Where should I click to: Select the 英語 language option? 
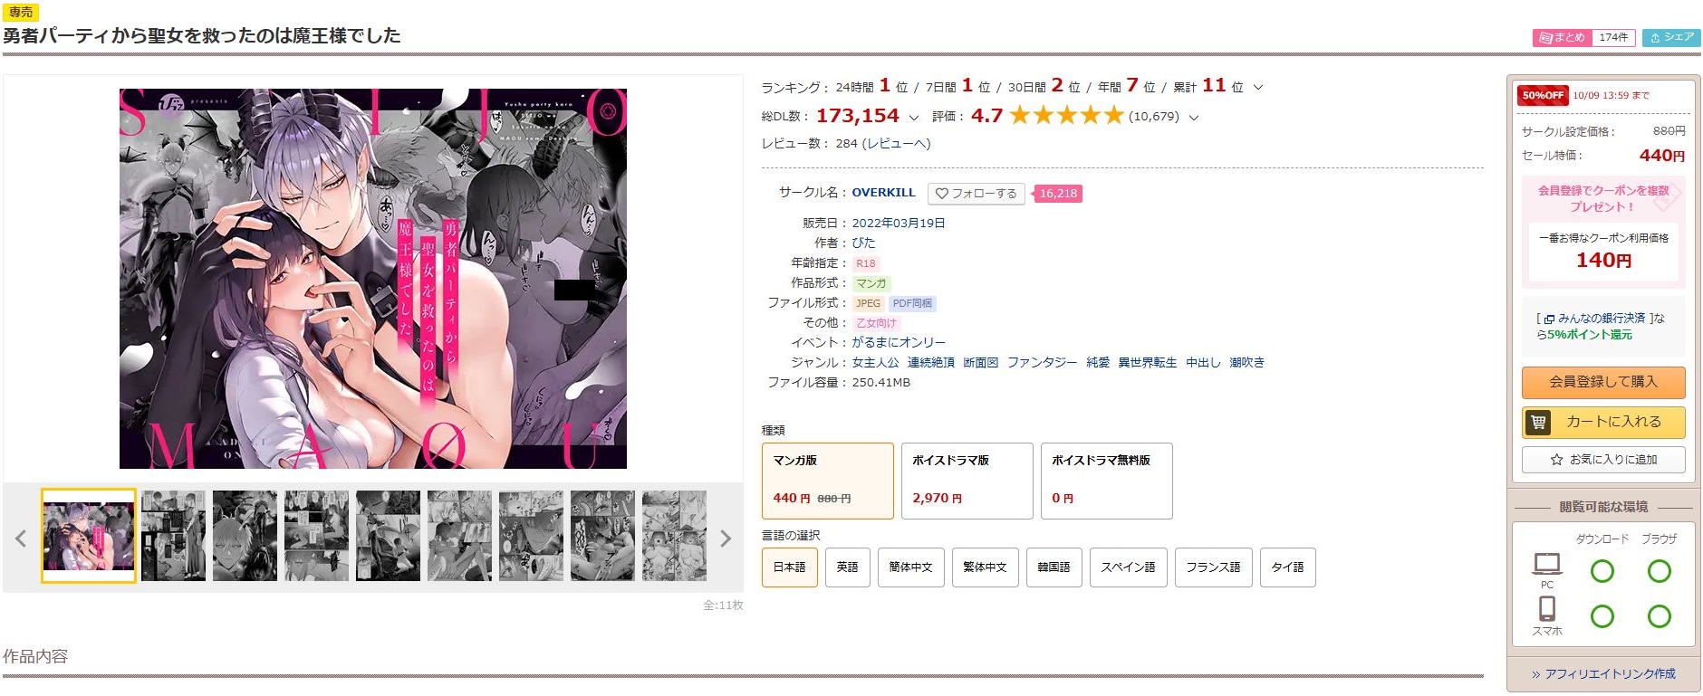tap(847, 567)
